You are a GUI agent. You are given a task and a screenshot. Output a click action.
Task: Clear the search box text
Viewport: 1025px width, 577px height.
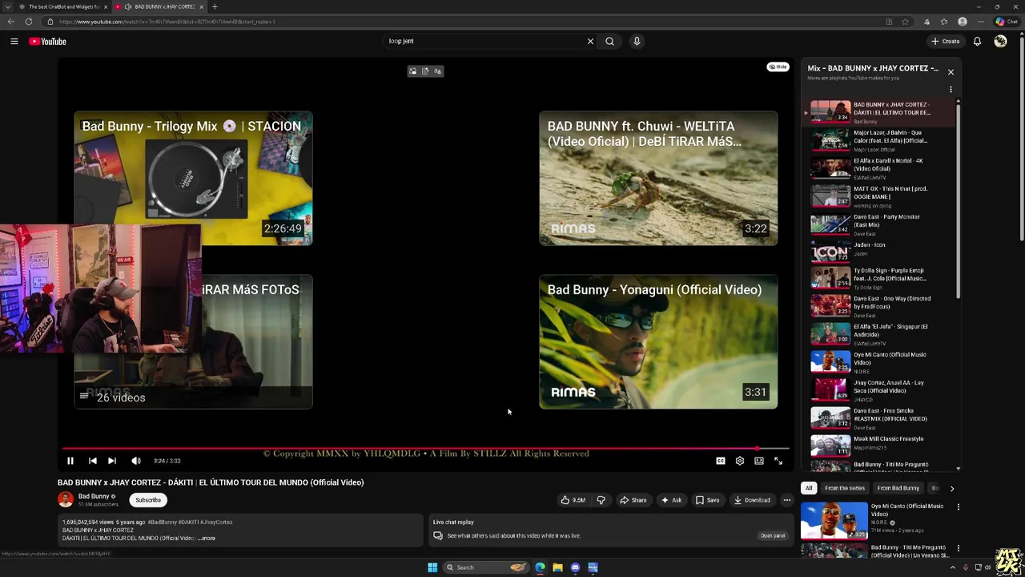click(590, 41)
